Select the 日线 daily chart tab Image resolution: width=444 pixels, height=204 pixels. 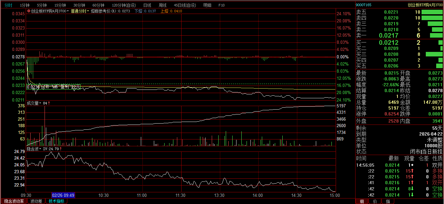tap(147, 5)
